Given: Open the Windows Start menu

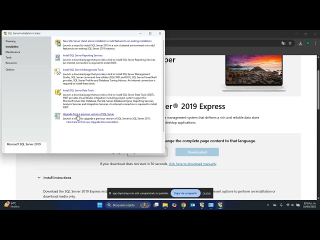Looking at the screenshot, I should pos(100,205).
